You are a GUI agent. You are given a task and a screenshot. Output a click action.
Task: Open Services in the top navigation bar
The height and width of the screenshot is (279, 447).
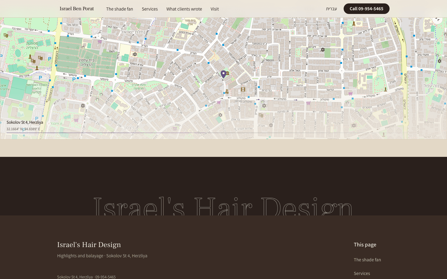[x=150, y=9]
